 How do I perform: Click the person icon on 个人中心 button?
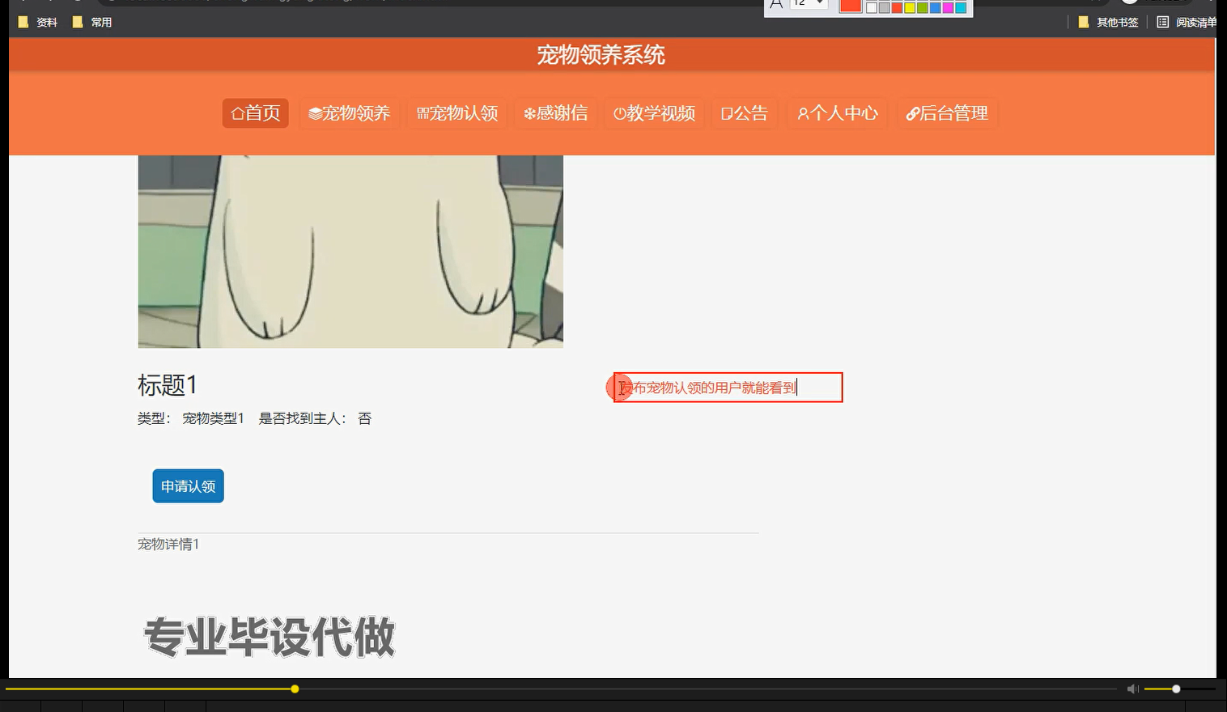[x=803, y=113]
